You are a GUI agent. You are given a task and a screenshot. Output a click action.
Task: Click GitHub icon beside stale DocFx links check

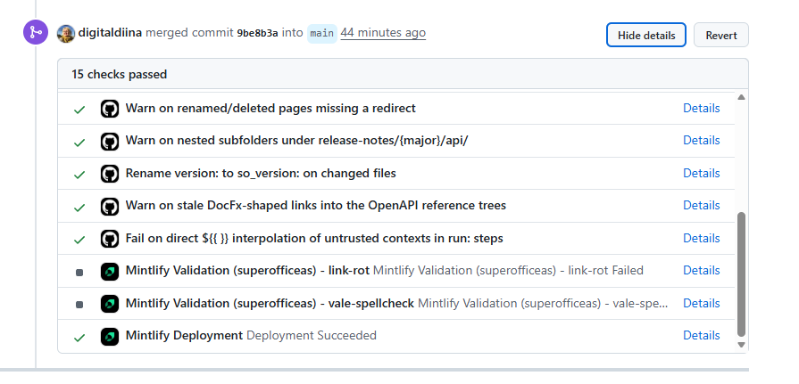(x=110, y=207)
